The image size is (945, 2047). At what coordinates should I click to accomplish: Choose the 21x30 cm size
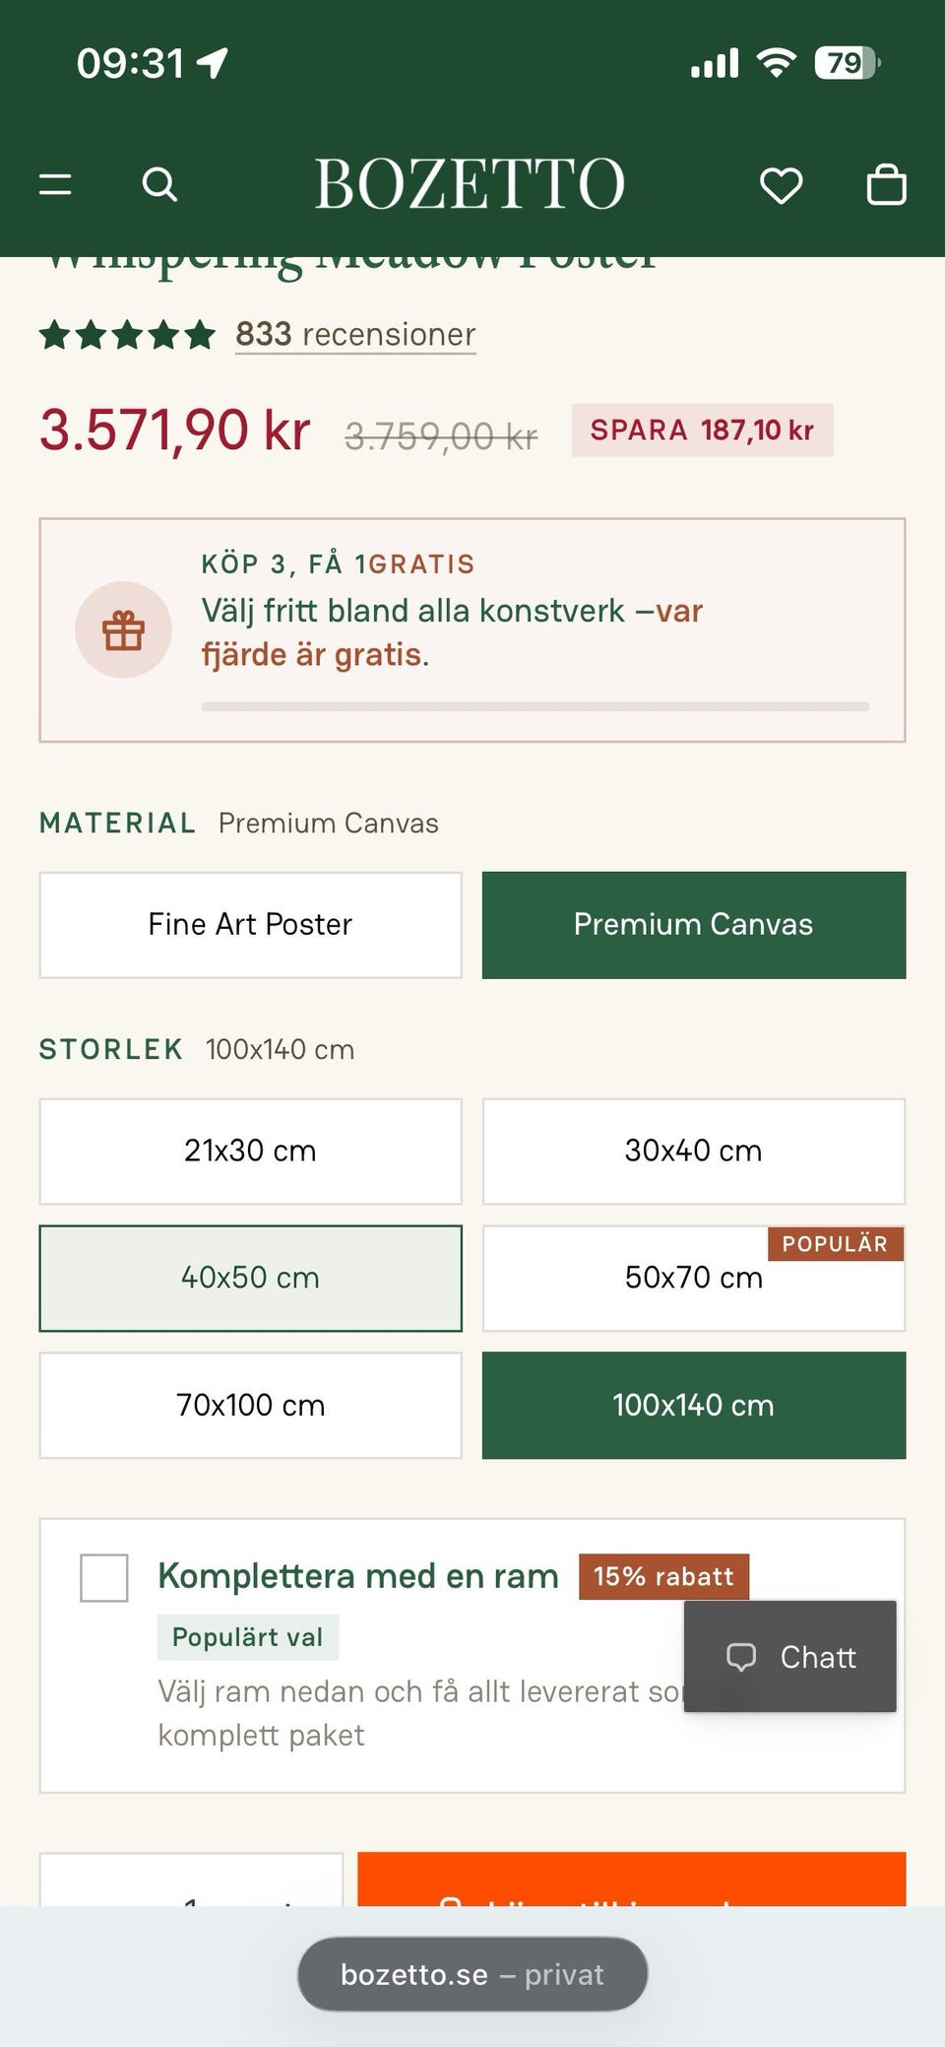(251, 1152)
